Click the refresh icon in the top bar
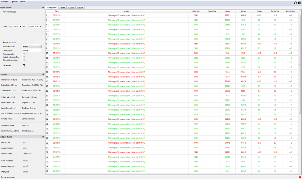This screenshot has width=302, height=179. 295,3
